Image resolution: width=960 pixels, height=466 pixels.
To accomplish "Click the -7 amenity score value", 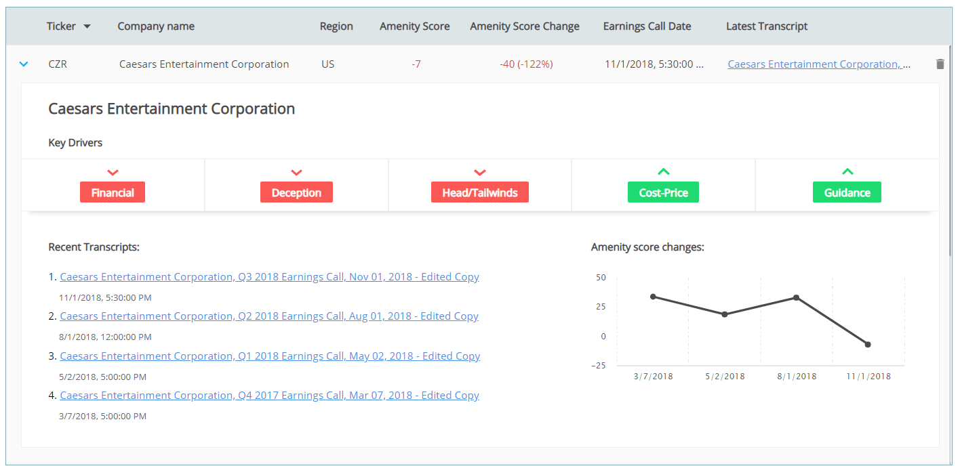I will pyautogui.click(x=416, y=64).
